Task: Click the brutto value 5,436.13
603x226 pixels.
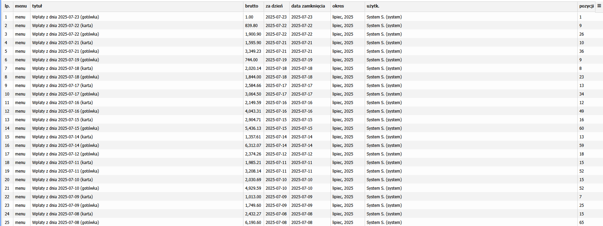Action: (x=253, y=128)
